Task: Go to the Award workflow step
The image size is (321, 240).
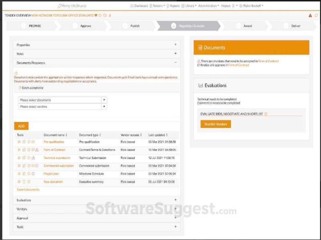Action: (x=248, y=26)
